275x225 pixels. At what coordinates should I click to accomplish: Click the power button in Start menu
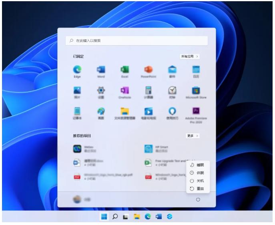198,199
